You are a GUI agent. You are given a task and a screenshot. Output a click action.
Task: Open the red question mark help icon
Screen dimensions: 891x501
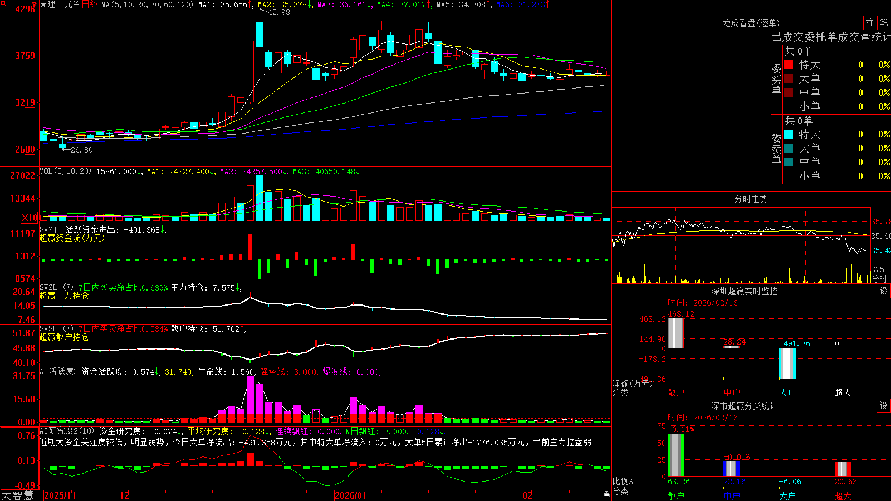(x=35, y=4)
